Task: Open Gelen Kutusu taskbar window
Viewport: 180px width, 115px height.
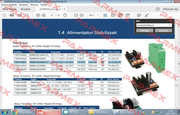Action: 100,112
